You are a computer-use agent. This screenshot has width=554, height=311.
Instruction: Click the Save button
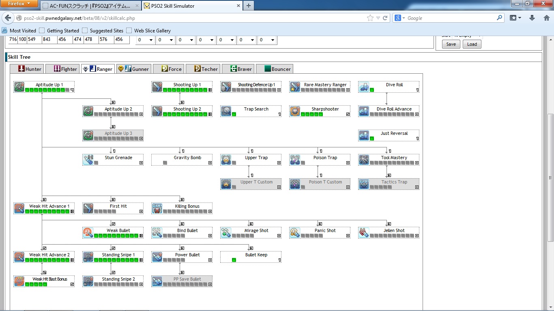click(x=451, y=44)
